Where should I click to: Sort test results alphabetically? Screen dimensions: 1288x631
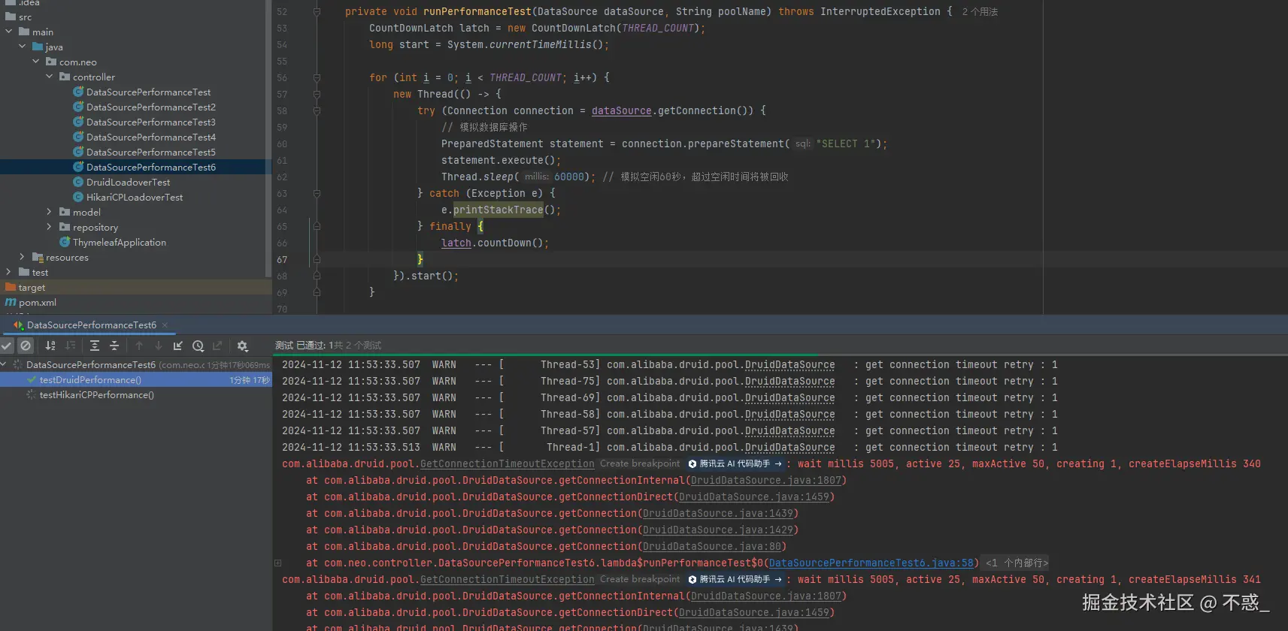[50, 346]
